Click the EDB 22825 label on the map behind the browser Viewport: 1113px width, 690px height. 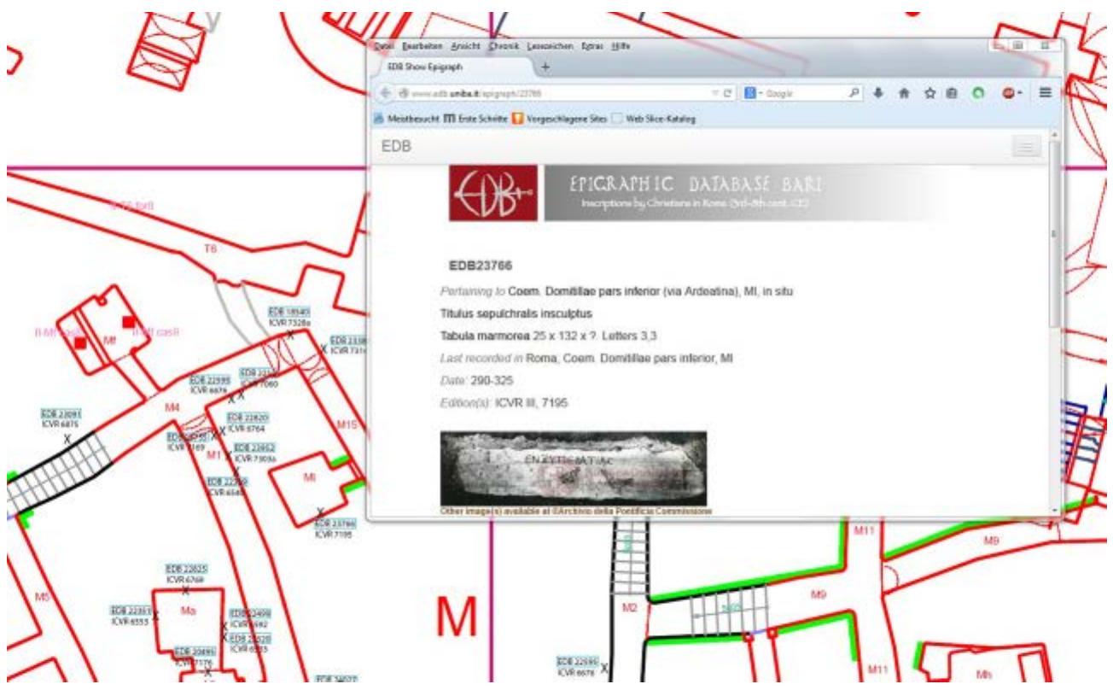pos(184,568)
